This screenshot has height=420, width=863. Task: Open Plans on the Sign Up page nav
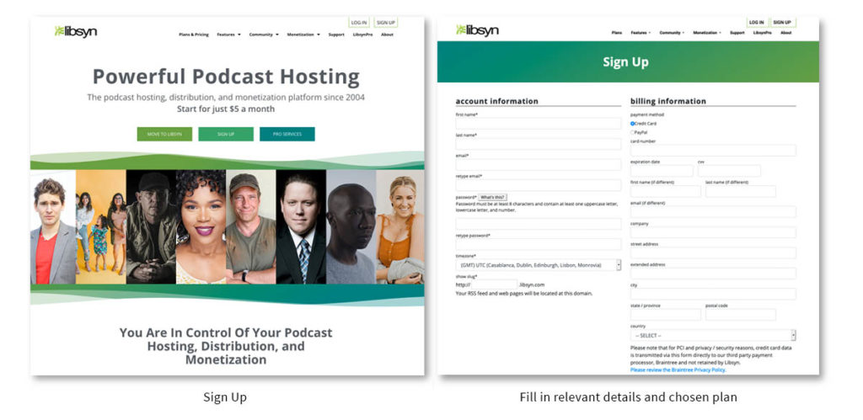click(617, 33)
